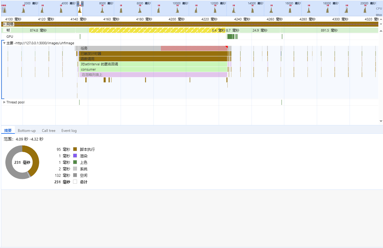Screen dimensions: 383x248
Task: Select the Event log tab
Action: click(x=69, y=131)
